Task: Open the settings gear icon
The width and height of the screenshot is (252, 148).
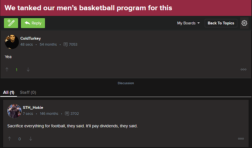Action: tap(244, 23)
